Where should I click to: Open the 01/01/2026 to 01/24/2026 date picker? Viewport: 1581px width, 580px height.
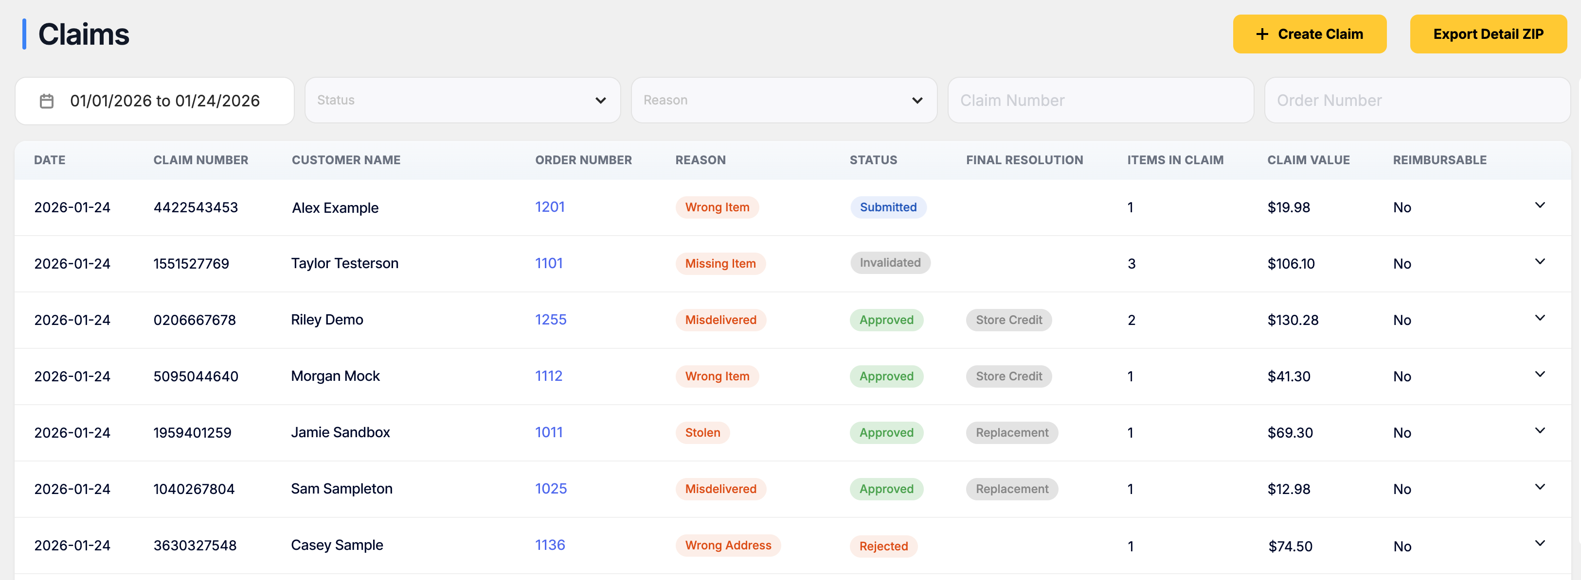pos(164,101)
